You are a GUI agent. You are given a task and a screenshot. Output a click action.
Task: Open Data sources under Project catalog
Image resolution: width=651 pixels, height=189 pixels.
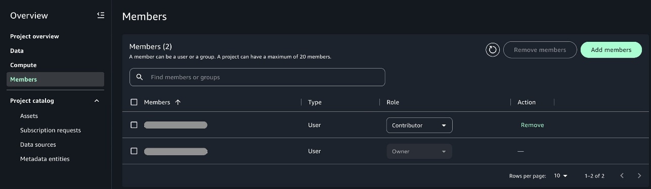coord(38,145)
